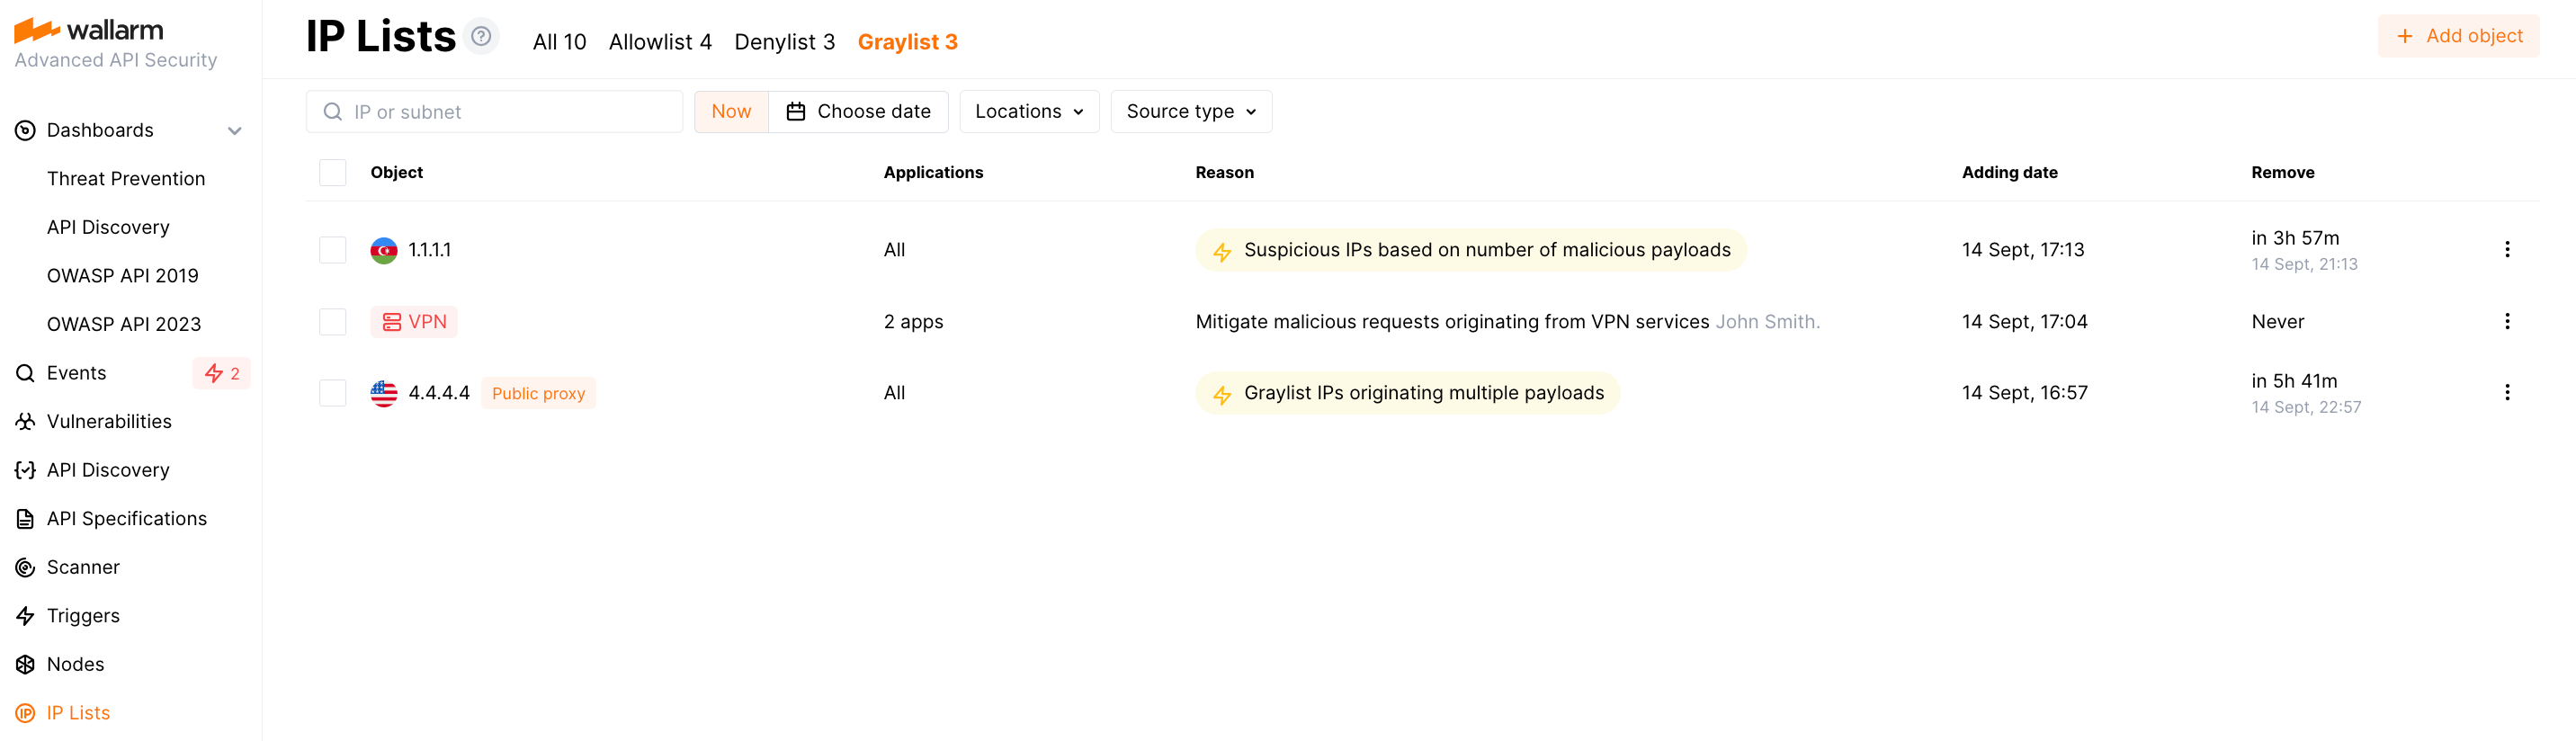Click the help question mark beside IP Lists
Viewport: 2576px width, 741px height.
[x=481, y=37]
